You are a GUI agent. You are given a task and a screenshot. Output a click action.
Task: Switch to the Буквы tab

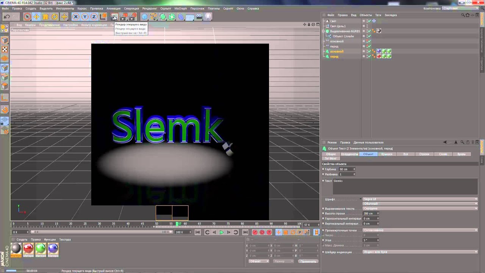[462, 154]
